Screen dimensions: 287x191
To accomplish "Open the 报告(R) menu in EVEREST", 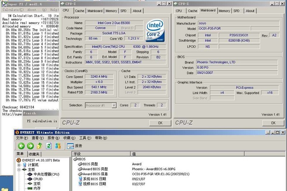I will point(53,138).
